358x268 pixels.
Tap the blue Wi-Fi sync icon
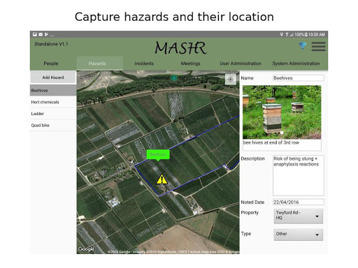(303, 45)
